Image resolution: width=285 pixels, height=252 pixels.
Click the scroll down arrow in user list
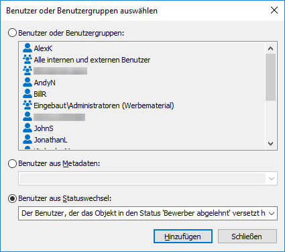[271, 144]
